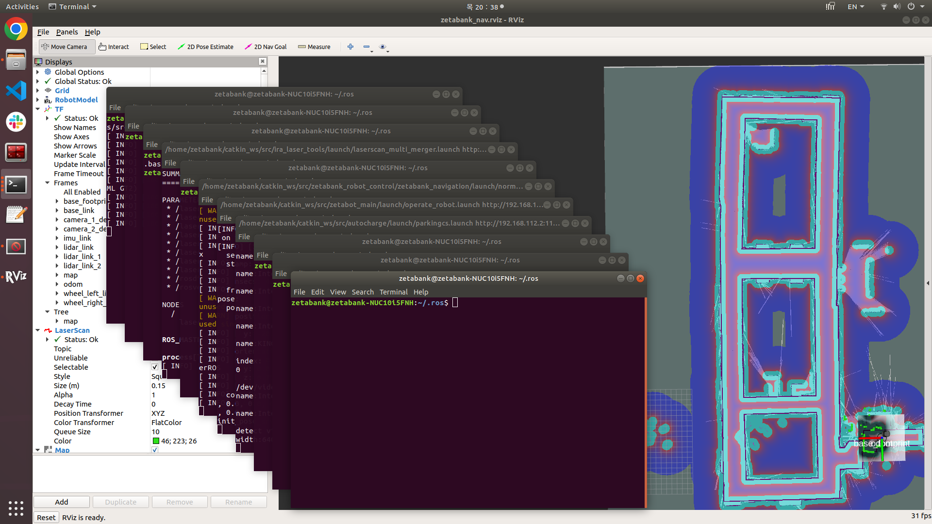The width and height of the screenshot is (932, 524).
Task: Select the Grid display item
Action: [x=62, y=91]
